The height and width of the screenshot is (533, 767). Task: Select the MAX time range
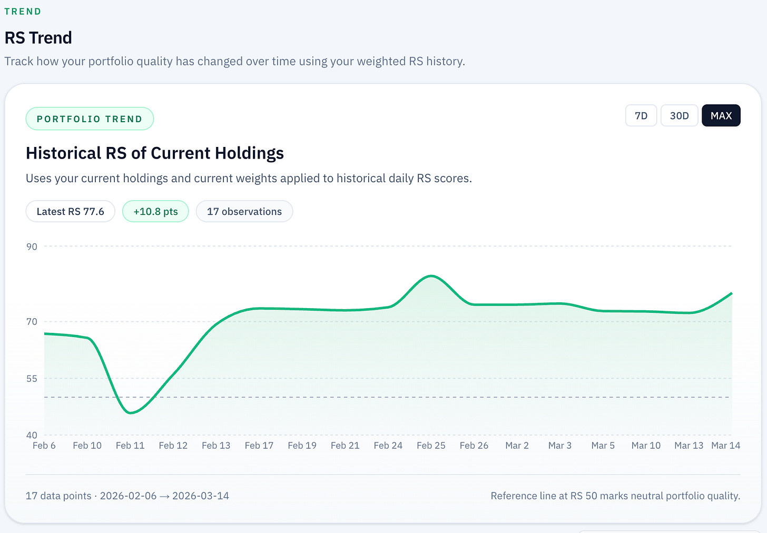721,115
